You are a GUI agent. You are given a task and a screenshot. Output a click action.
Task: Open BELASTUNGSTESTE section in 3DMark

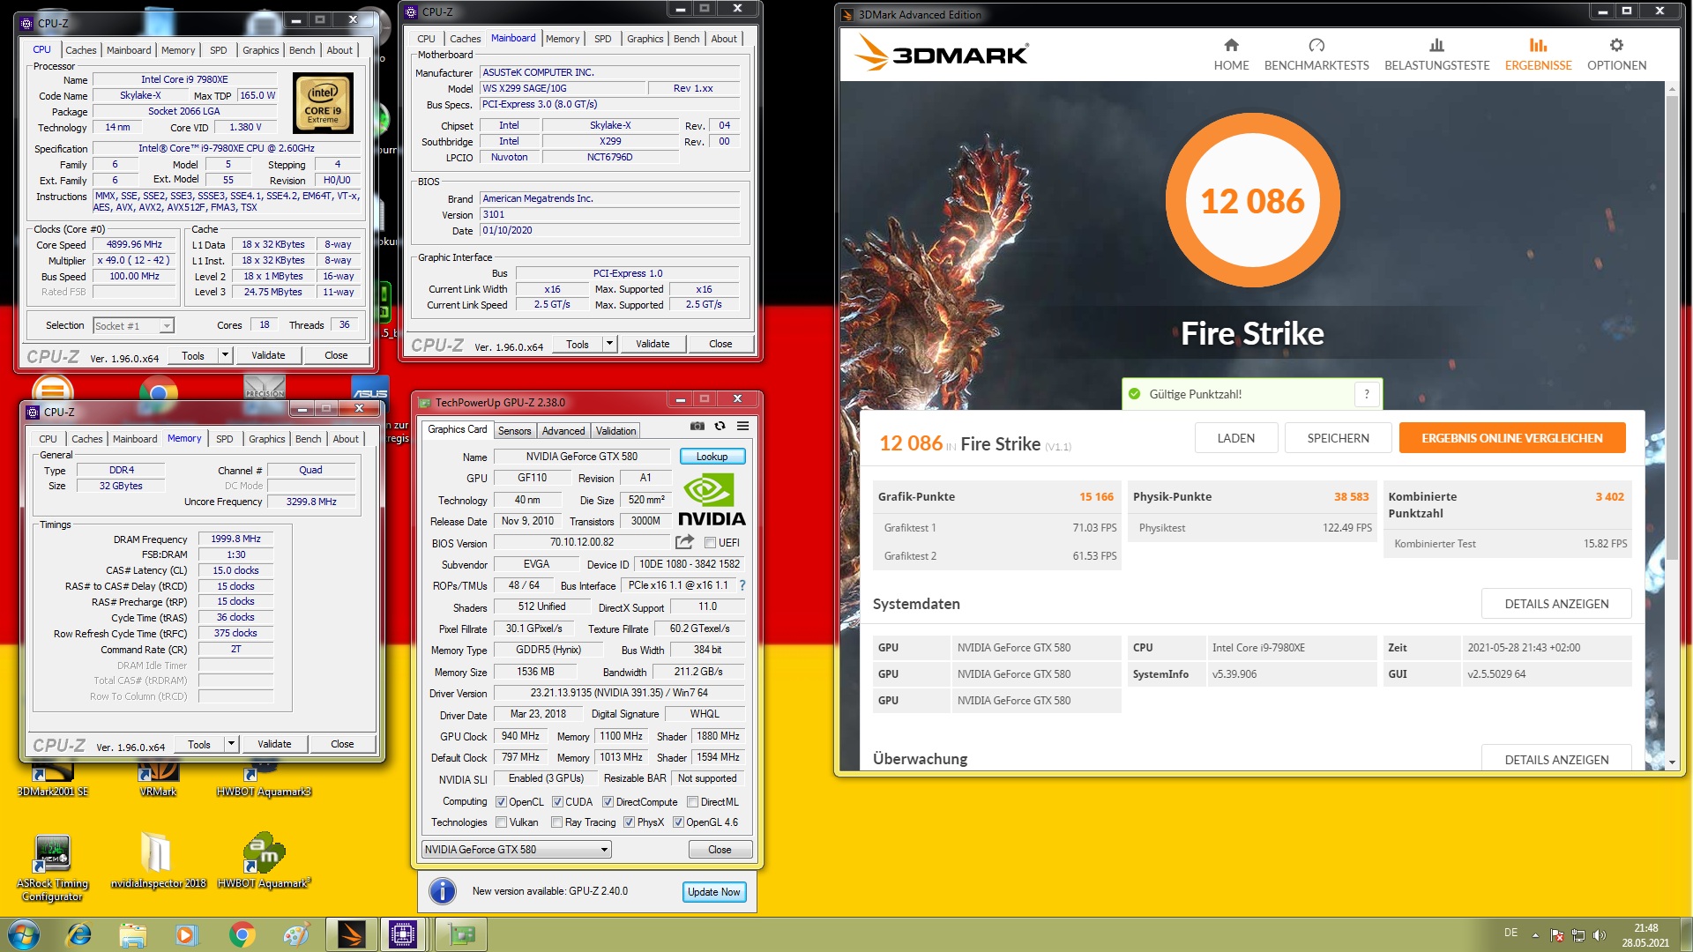pos(1436,55)
